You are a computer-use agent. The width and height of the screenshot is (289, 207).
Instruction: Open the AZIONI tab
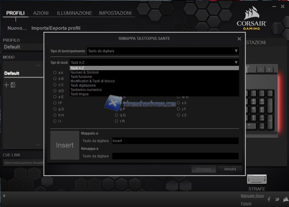[41, 13]
